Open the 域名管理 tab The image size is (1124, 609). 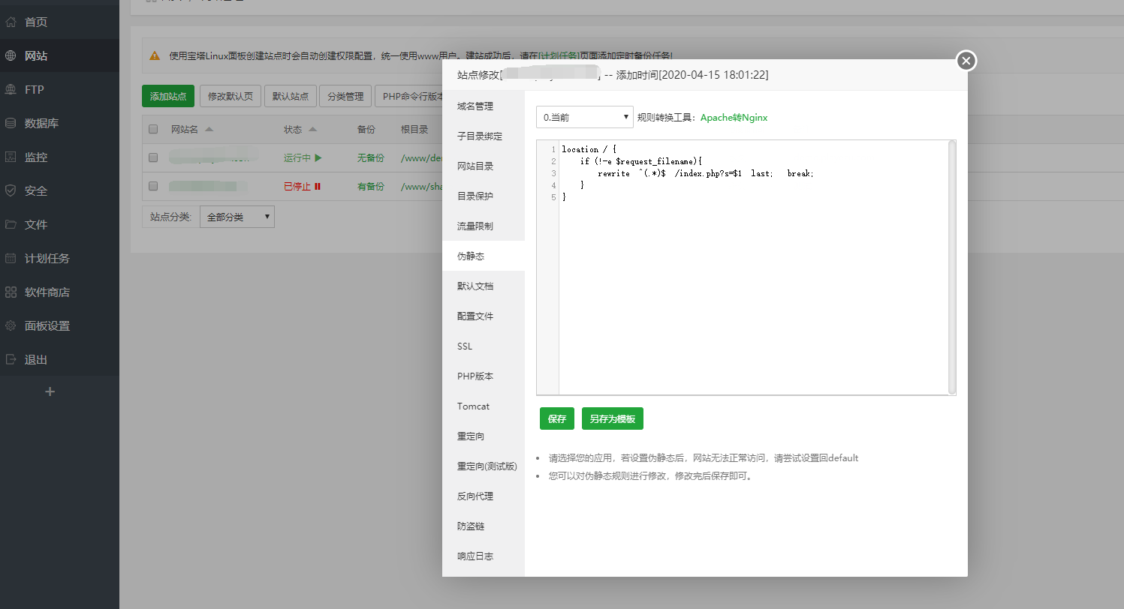(484, 106)
